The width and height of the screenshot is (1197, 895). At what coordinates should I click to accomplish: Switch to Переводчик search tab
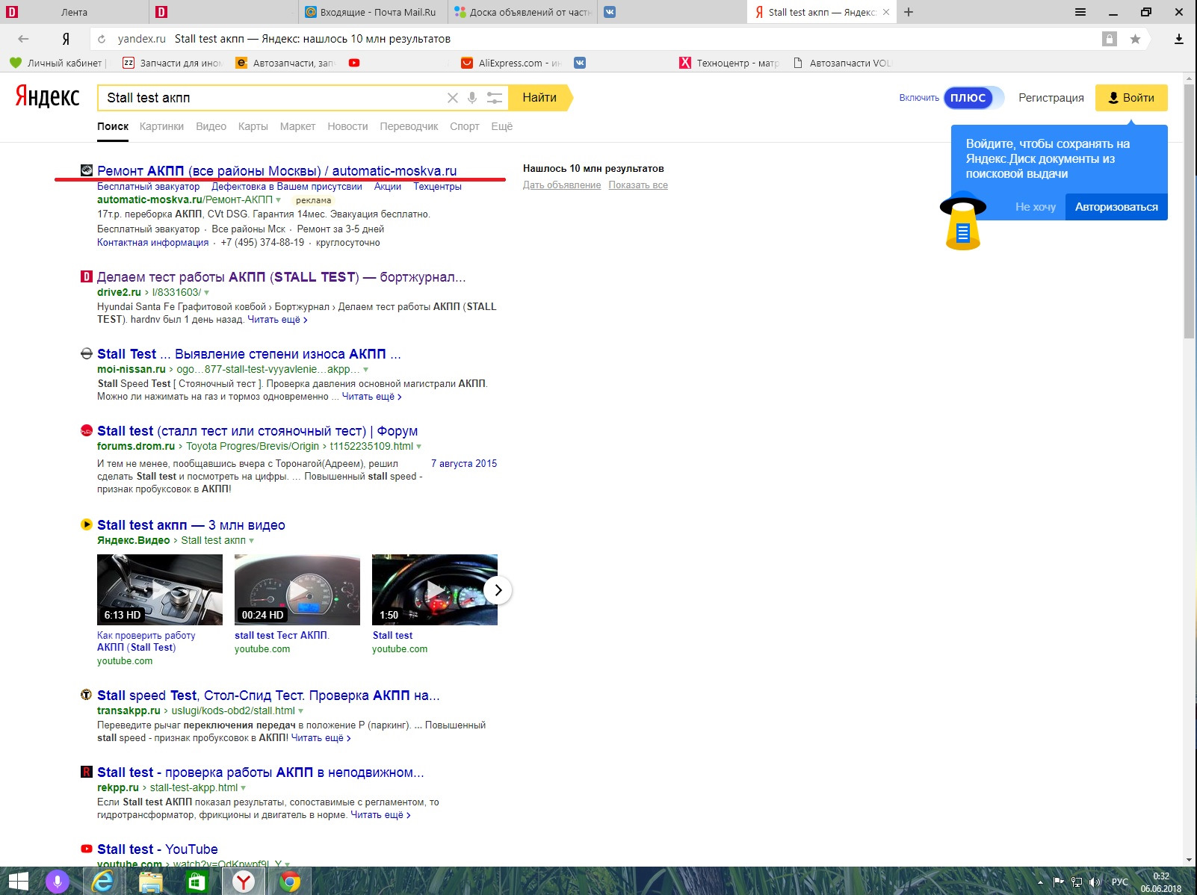coord(409,126)
